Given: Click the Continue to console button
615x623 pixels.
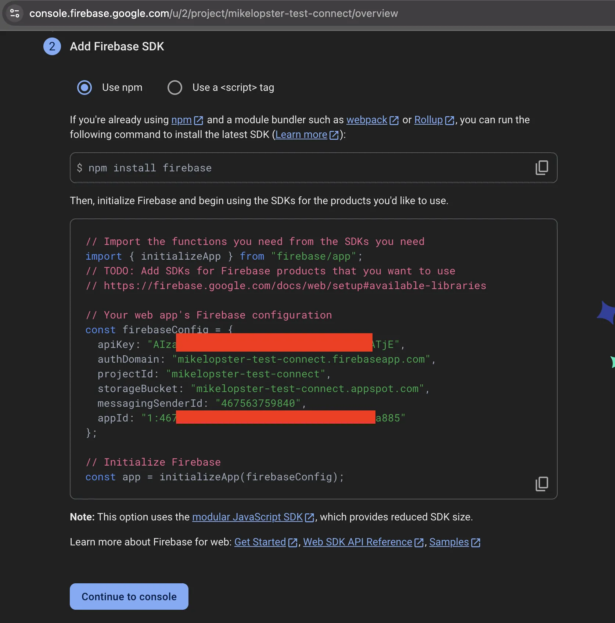Looking at the screenshot, I should [129, 597].
